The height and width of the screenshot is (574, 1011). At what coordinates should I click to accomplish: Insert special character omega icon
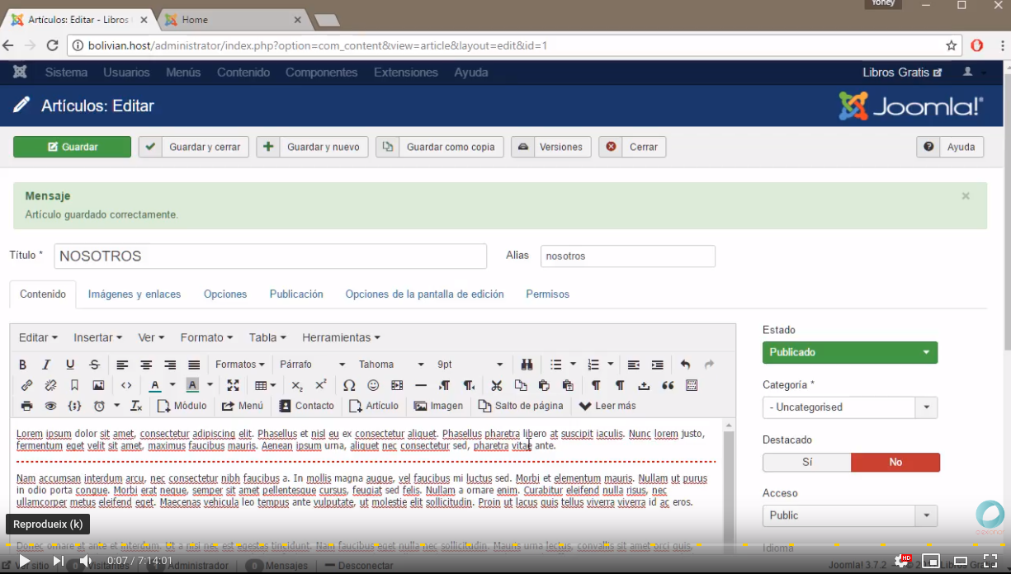tap(349, 385)
